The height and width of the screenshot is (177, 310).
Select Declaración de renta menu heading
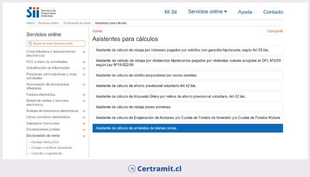pyautogui.click(x=43, y=136)
